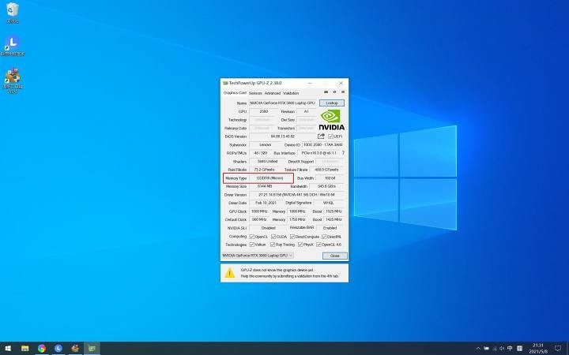This screenshot has height=355, width=569.
Task: Click the Revision value A1
Action: click(306, 111)
